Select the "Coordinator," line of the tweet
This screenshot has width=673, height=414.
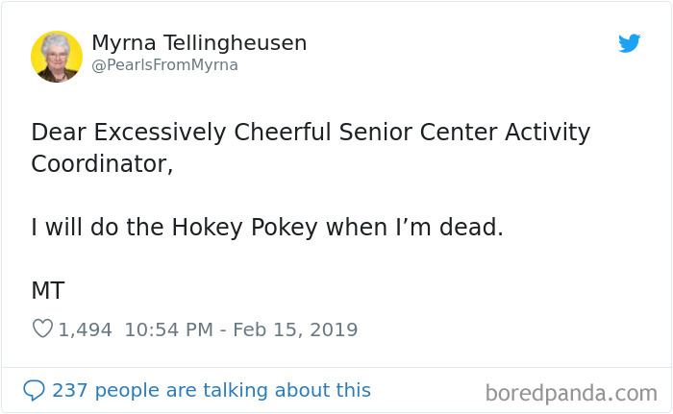pos(102,163)
